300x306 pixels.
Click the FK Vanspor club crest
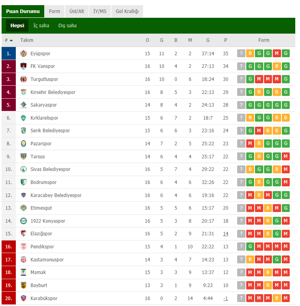(x=23, y=66)
